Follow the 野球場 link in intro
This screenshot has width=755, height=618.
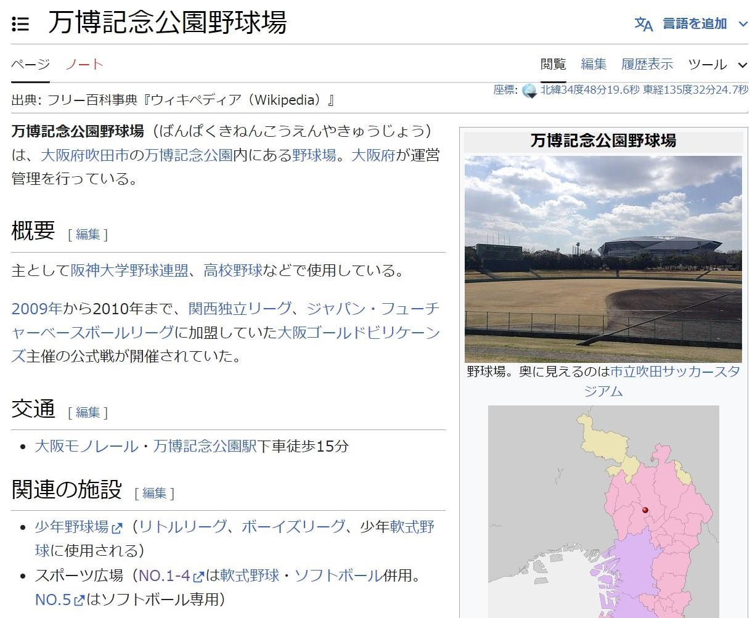[314, 155]
